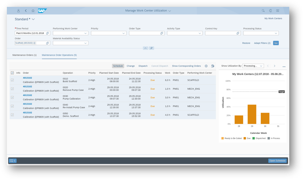Uncheck the row for operation 0020 Remove Pump Case
This screenshot has height=179, width=303.
click(x=12, y=89)
